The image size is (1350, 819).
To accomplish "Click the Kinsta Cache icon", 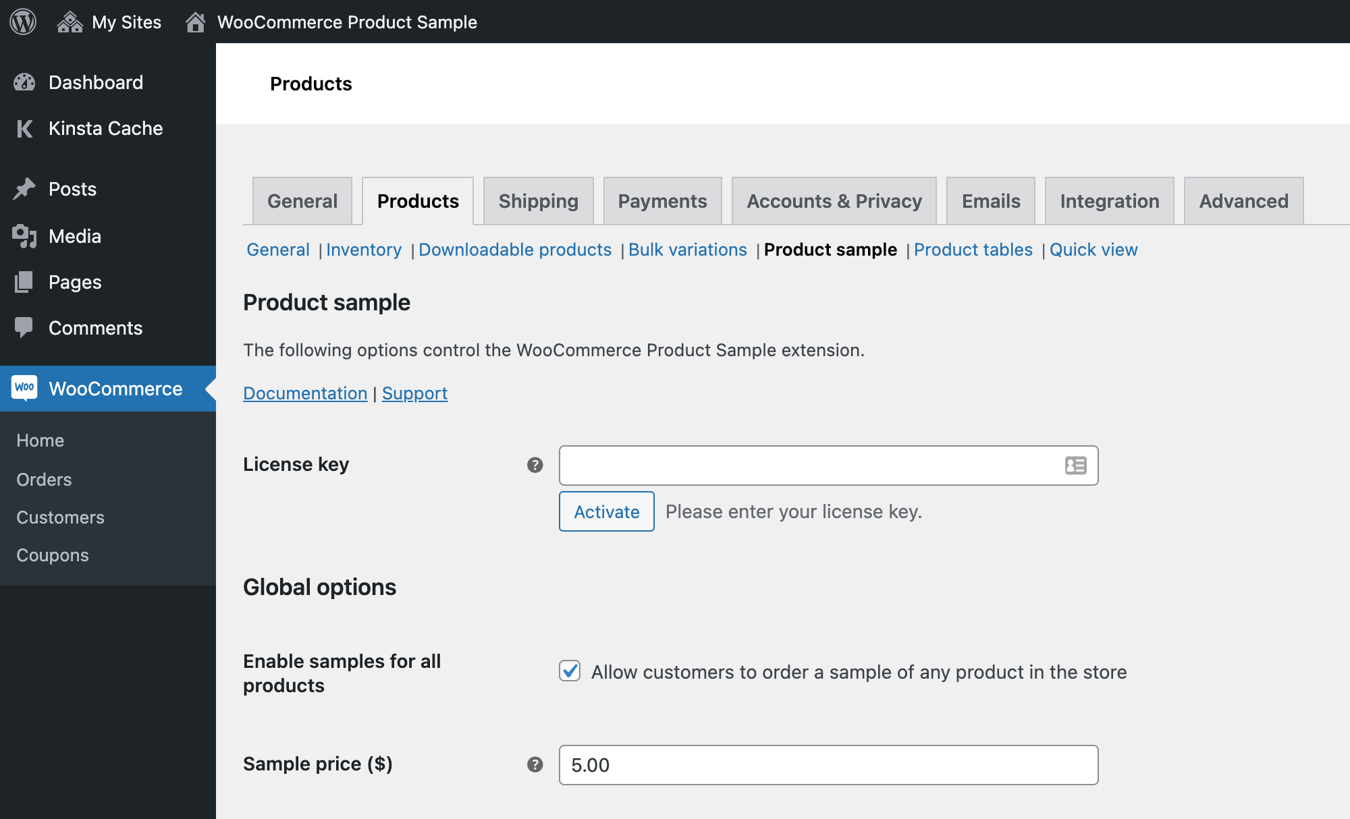I will tap(24, 128).
